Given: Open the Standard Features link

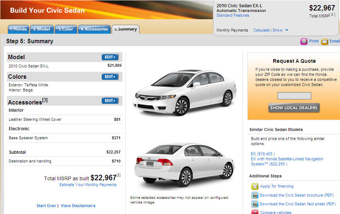Looking at the screenshot, I should [233, 15].
